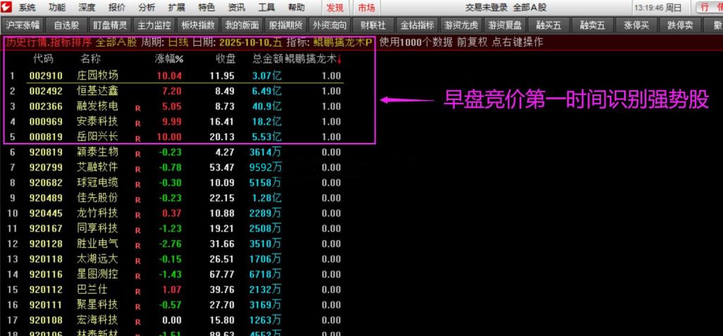
Task: Click the red sort arrow on 鲲鹏擒龙木 column
Action: point(340,59)
